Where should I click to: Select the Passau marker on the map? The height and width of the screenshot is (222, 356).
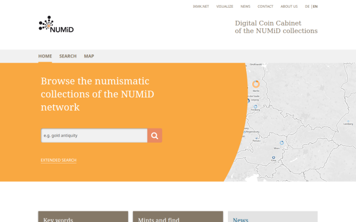256,138
